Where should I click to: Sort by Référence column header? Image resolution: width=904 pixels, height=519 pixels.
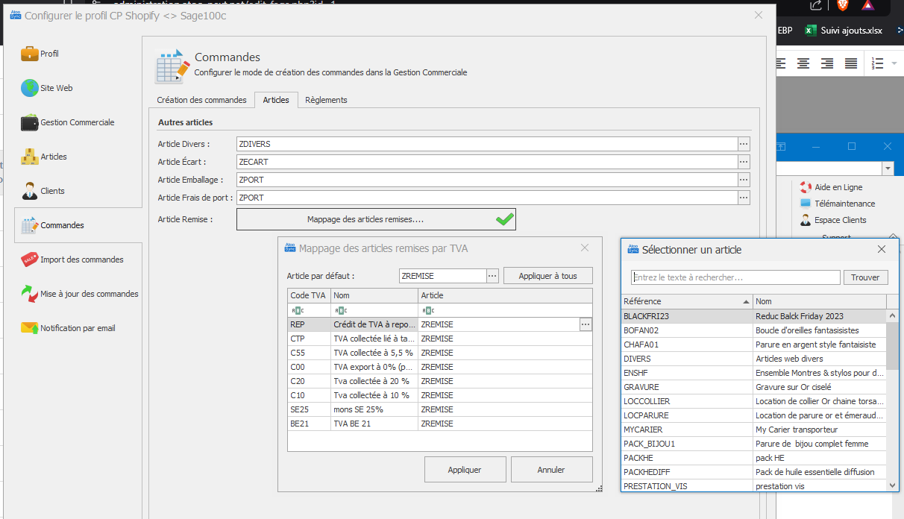tap(686, 301)
